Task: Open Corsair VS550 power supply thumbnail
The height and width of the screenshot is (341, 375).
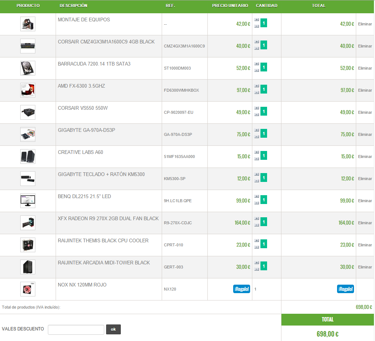Action: click(x=28, y=112)
